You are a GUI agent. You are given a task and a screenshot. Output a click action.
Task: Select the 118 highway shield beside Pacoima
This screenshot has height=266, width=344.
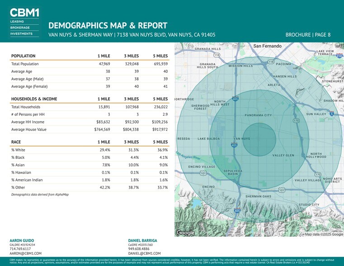click(x=271, y=62)
